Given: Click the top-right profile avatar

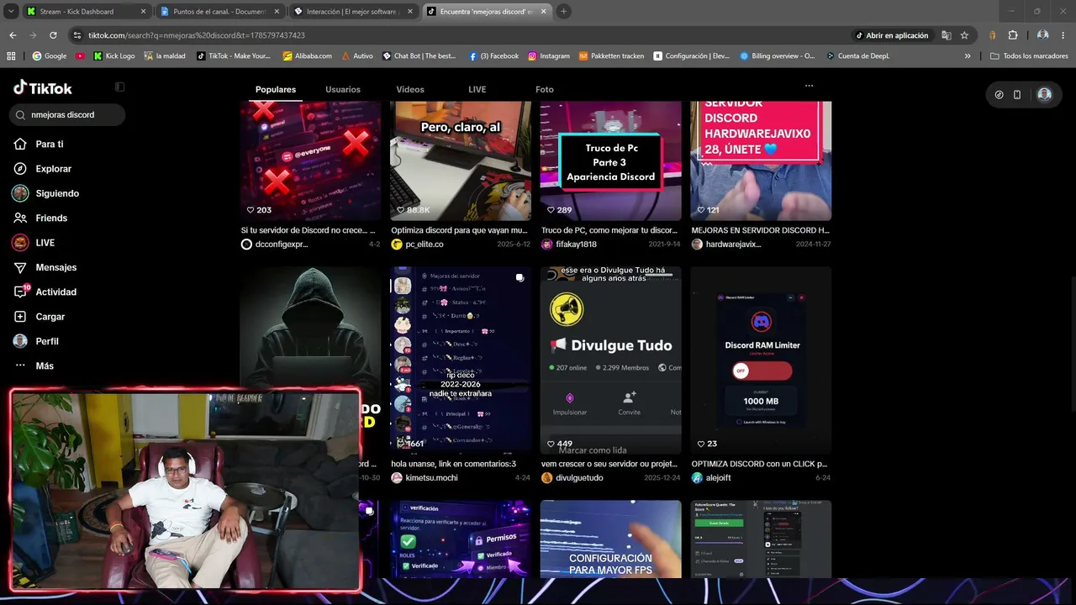Looking at the screenshot, I should 1044,94.
